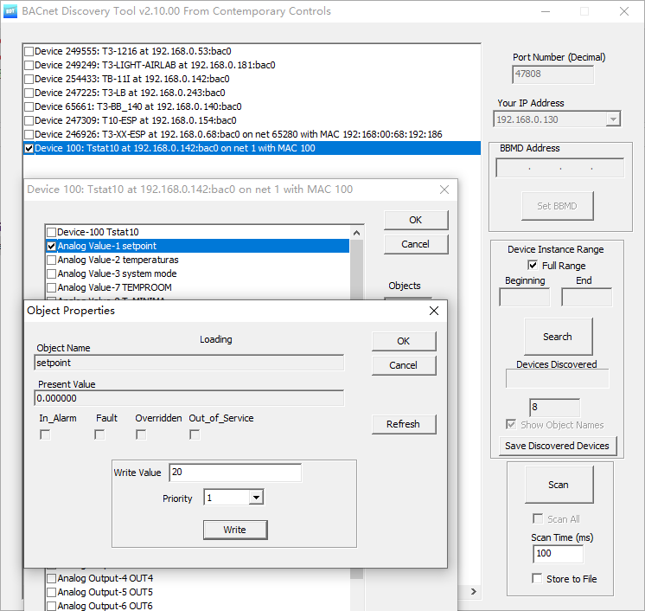
Task: Expand the Your IP Address combo box
Action: click(613, 119)
